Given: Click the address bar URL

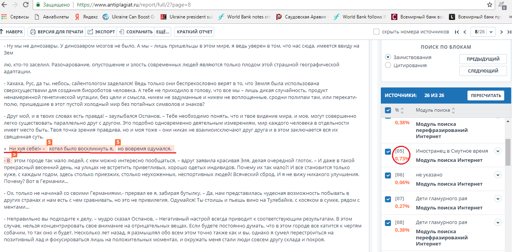Looking at the screenshot, I should (133, 5).
